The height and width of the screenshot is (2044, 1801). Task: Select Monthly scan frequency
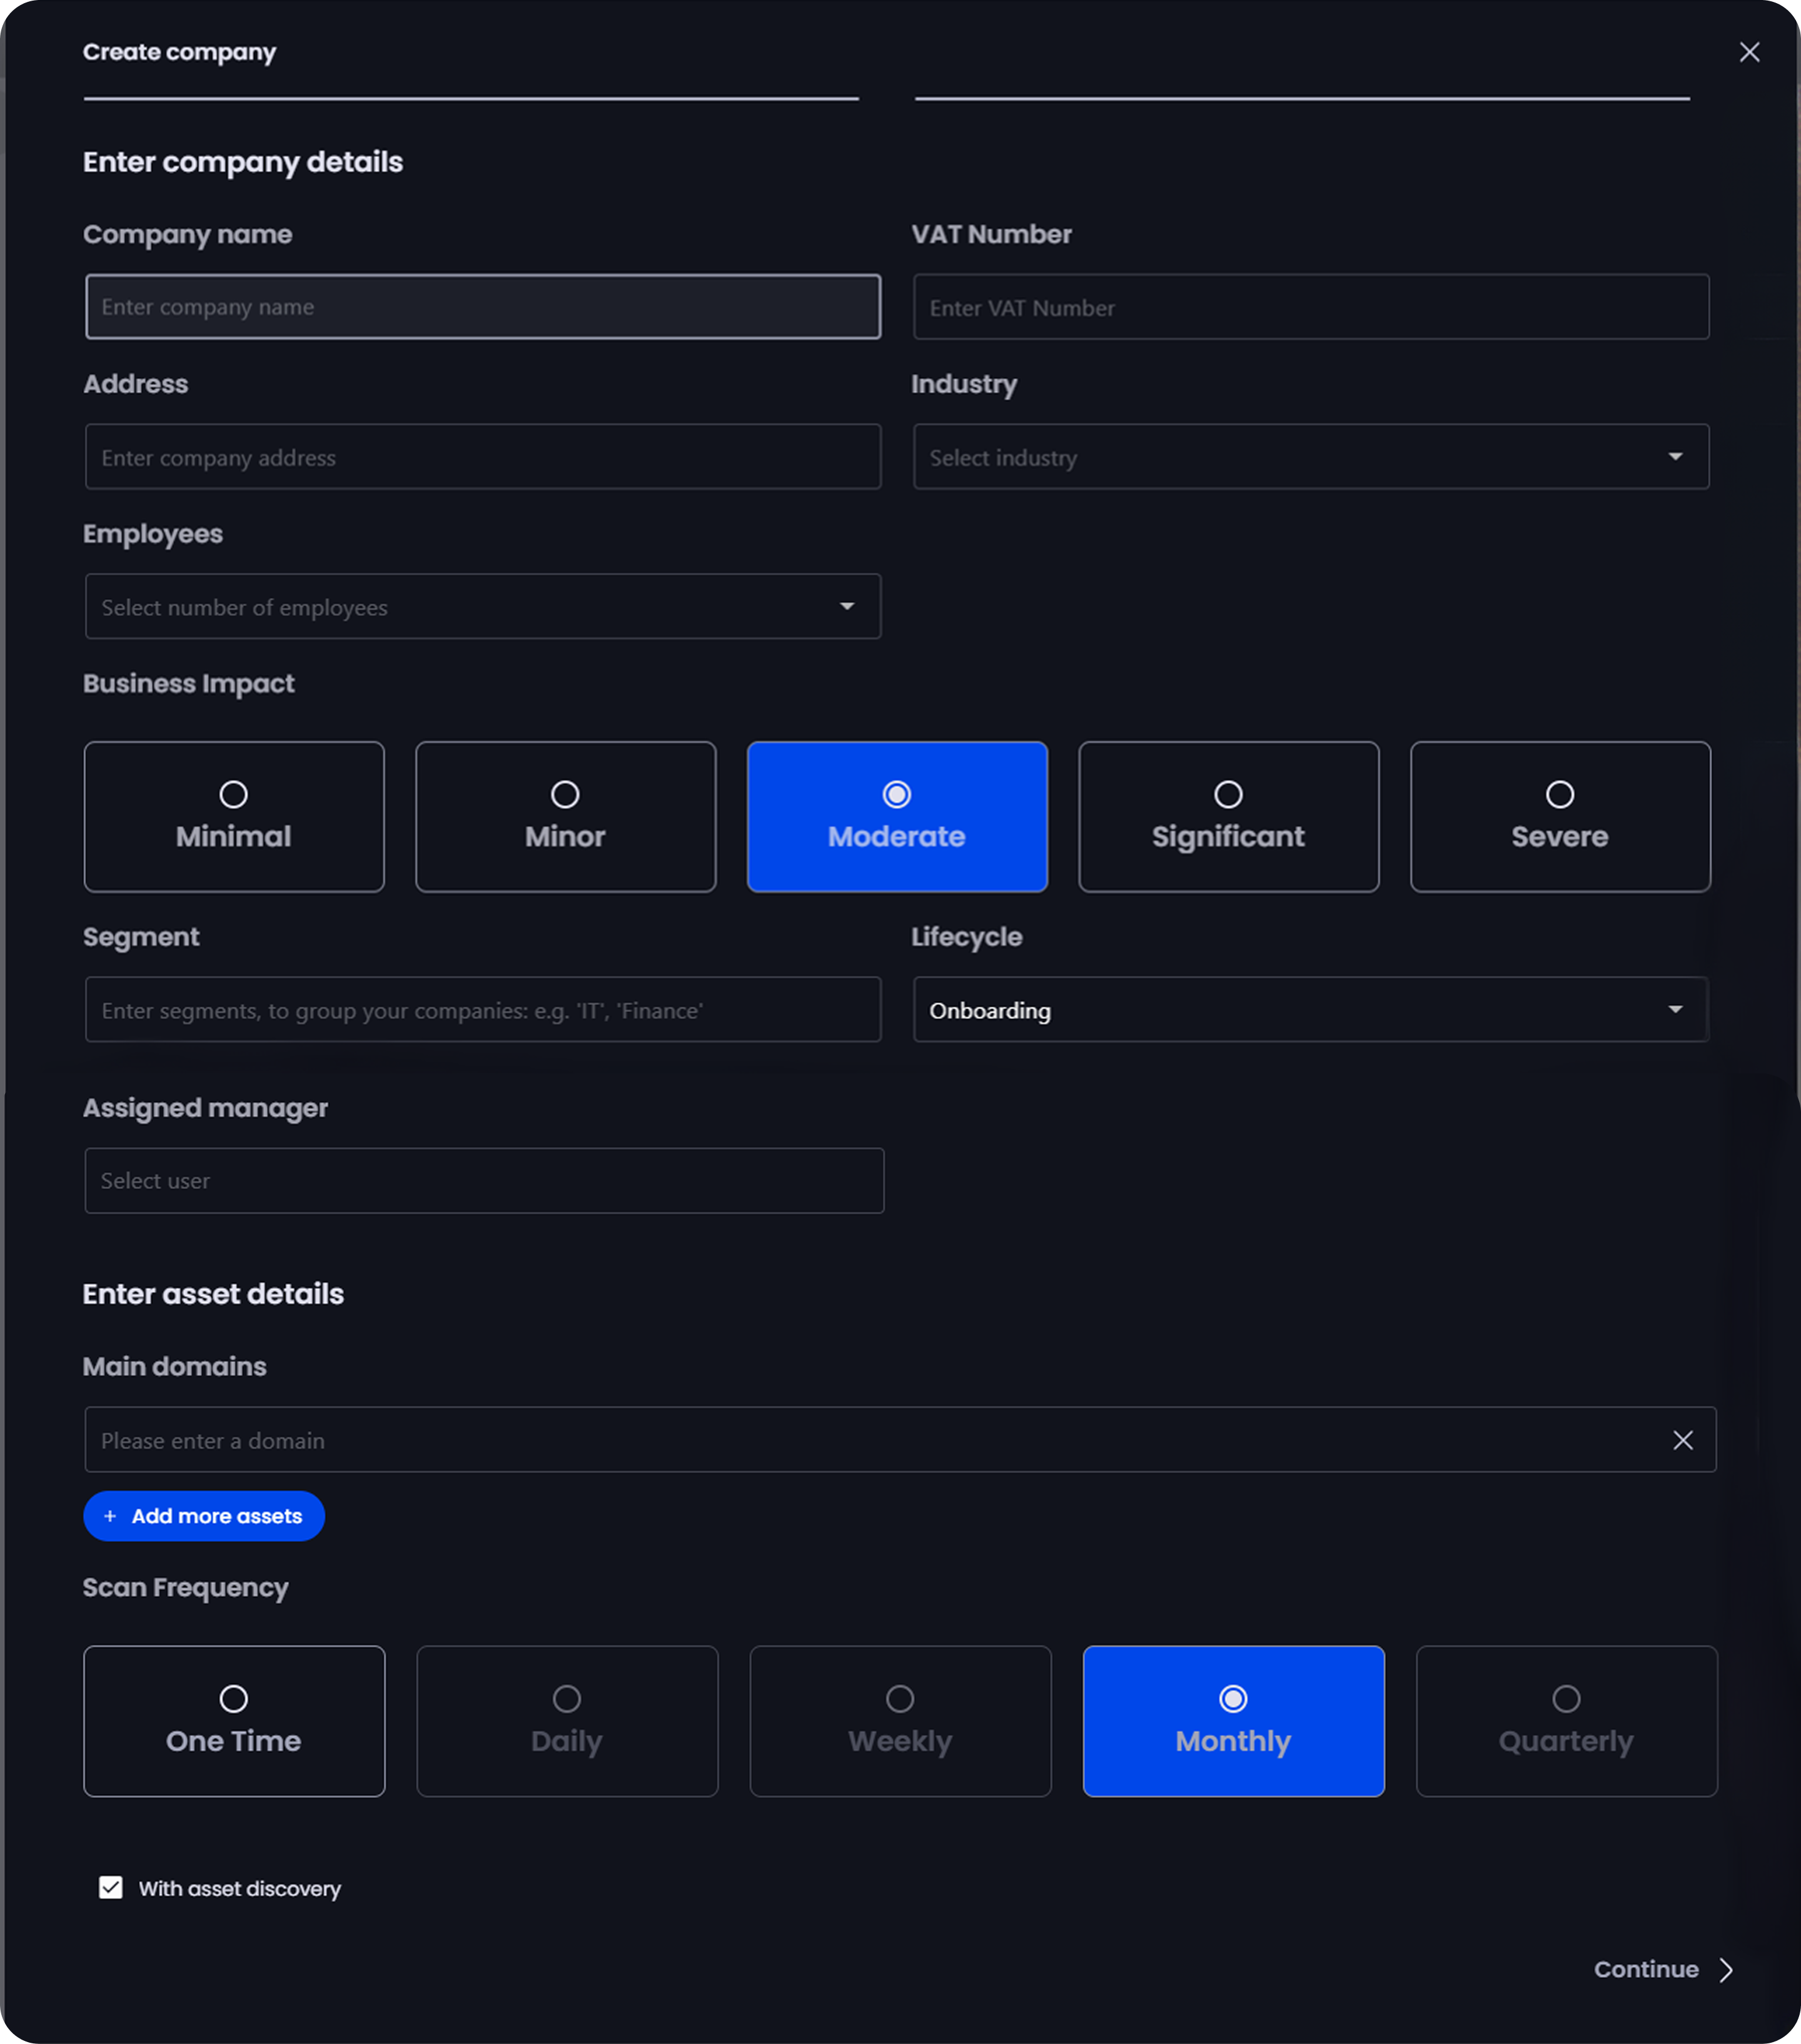(1234, 1721)
